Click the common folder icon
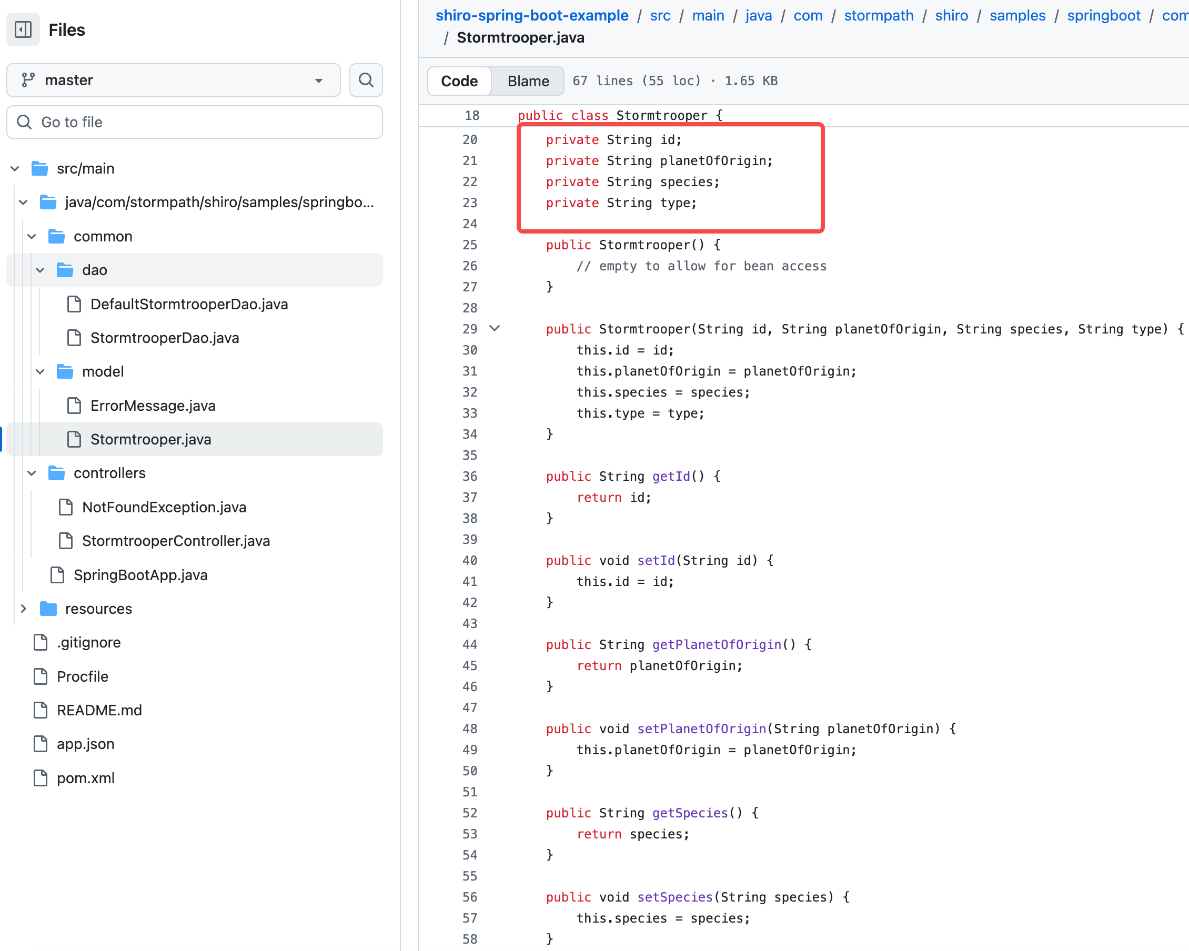 [x=57, y=237]
